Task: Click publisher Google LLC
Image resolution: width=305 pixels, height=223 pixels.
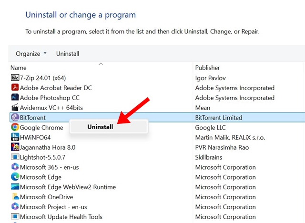Action: [210, 128]
